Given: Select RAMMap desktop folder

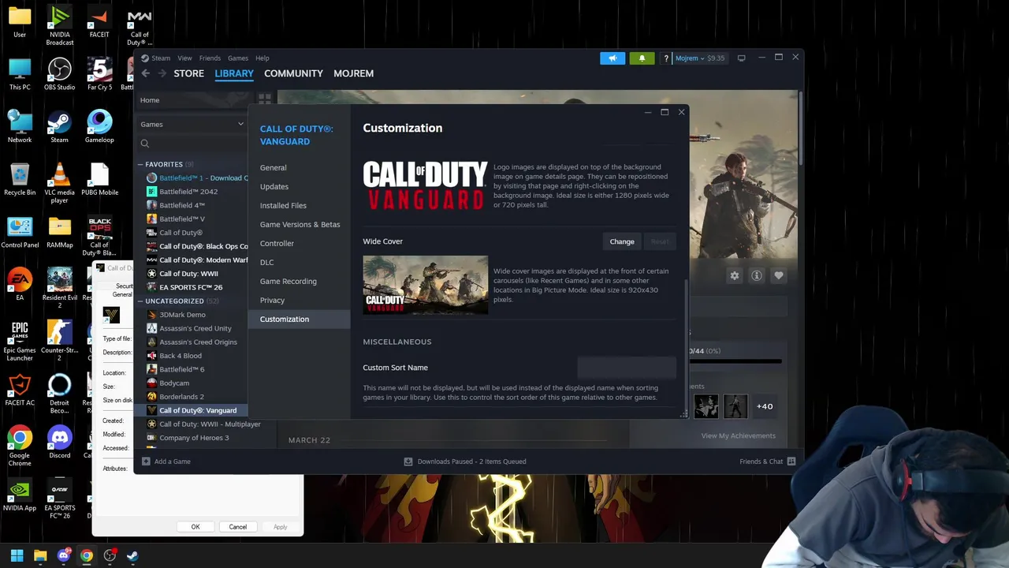Looking at the screenshot, I should point(59,233).
